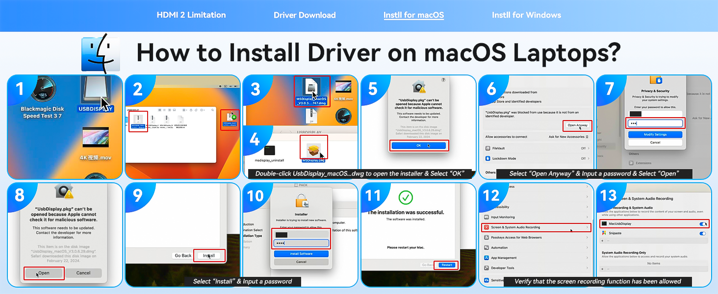Expand the Lockdown Mode settings row
718x294 pixels.
[536, 159]
